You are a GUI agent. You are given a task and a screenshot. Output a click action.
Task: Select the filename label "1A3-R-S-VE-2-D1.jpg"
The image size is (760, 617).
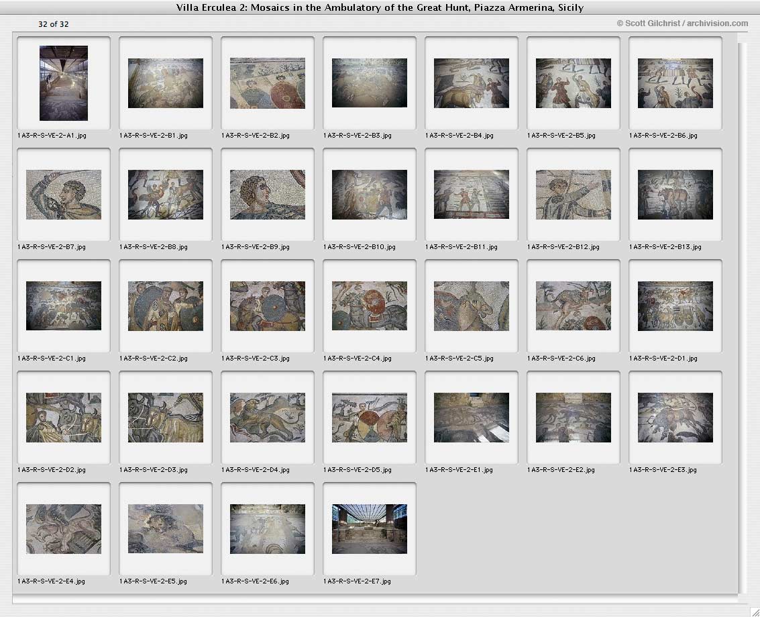point(663,359)
